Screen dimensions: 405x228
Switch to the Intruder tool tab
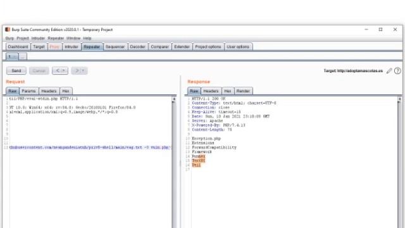point(72,47)
